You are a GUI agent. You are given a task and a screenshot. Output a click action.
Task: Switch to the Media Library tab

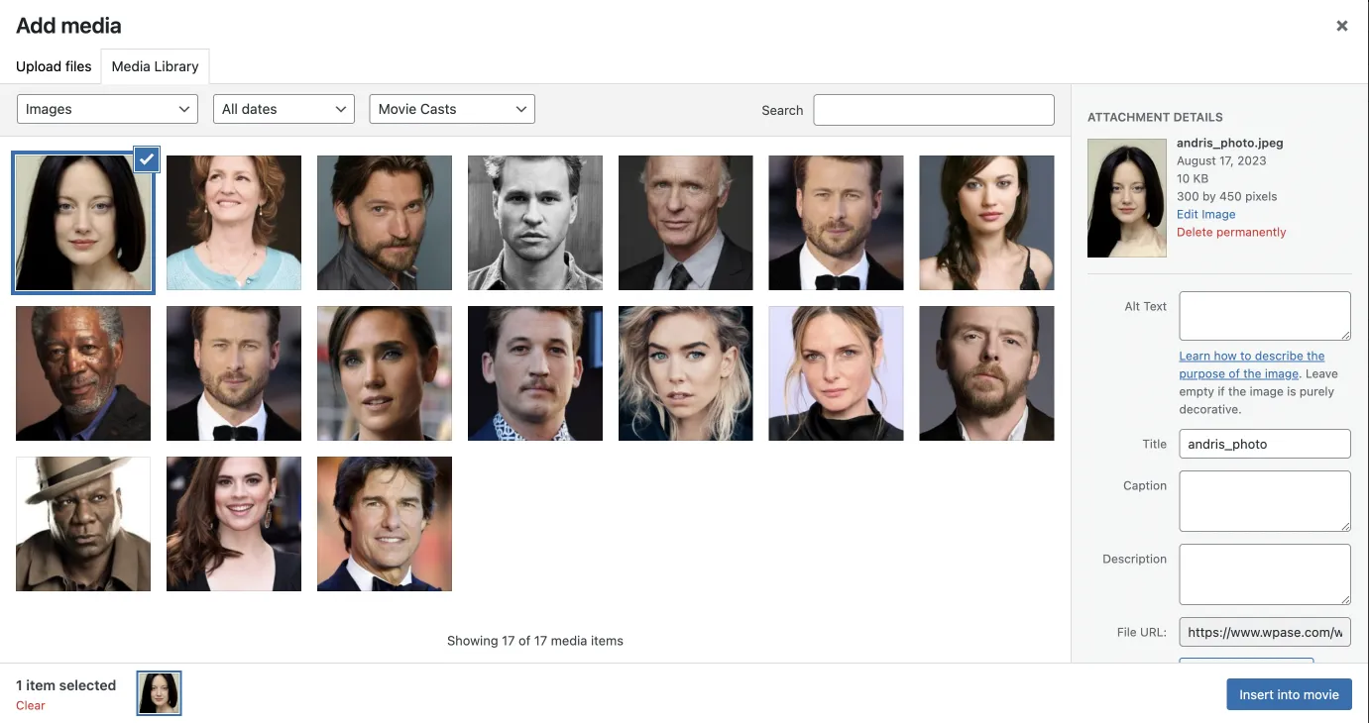pyautogui.click(x=155, y=66)
